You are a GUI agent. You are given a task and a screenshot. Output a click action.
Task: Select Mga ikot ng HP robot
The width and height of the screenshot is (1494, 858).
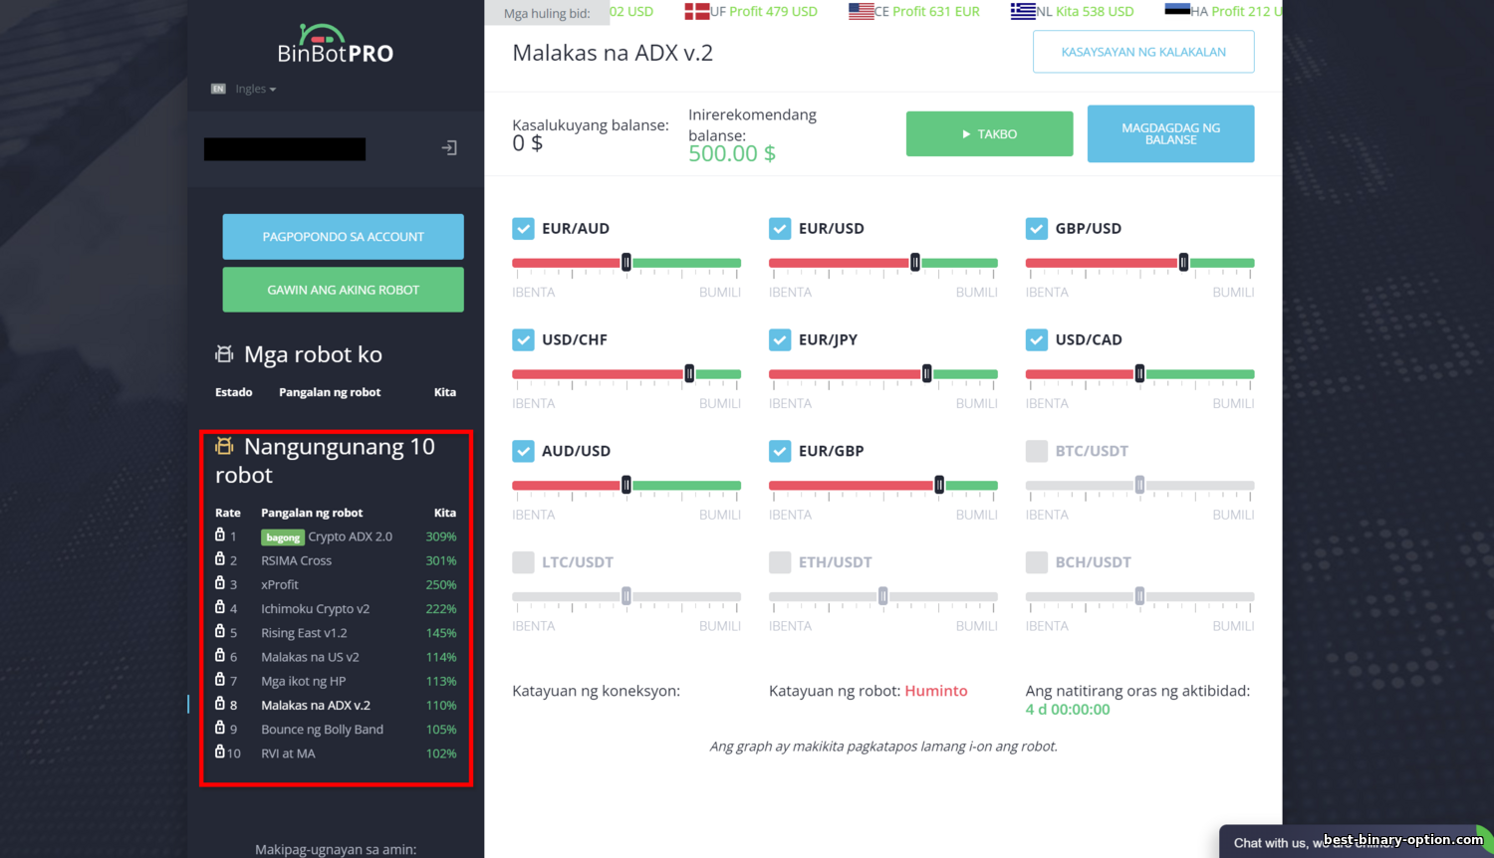tap(303, 681)
